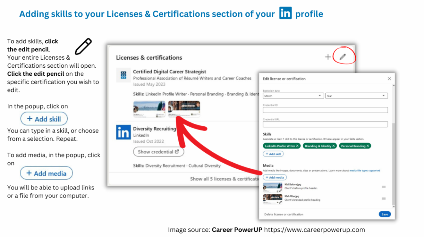Click the reorder handle next to KM After.jpg
The height and width of the screenshot is (237, 424).
click(384, 199)
